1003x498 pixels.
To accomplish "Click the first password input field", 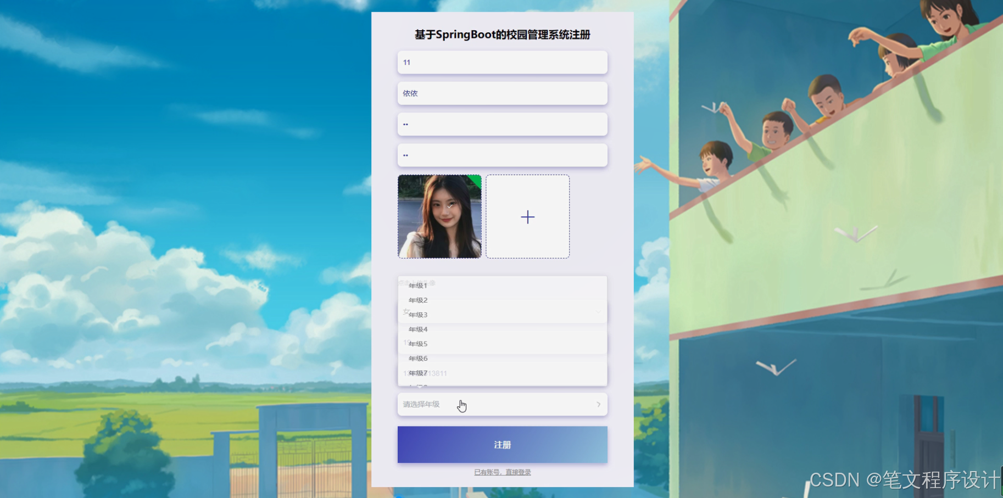I will [x=501, y=124].
